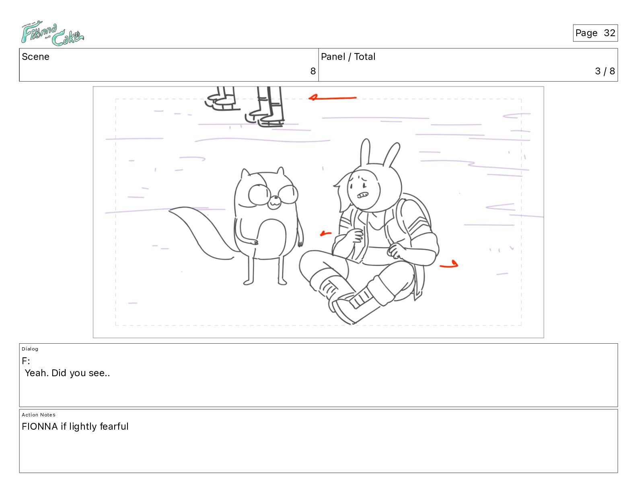Click the panel count 3 / 8
The image size is (637, 492).
coord(605,71)
